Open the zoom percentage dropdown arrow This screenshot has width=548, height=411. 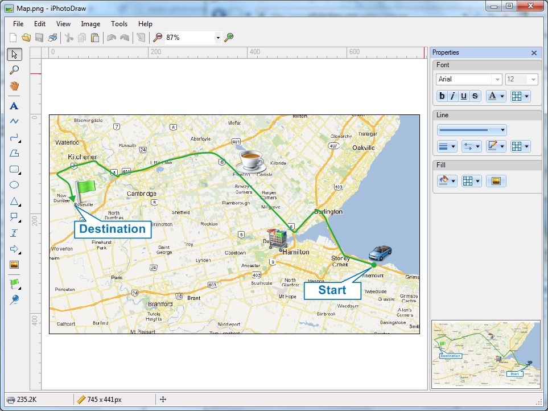pyautogui.click(x=218, y=38)
